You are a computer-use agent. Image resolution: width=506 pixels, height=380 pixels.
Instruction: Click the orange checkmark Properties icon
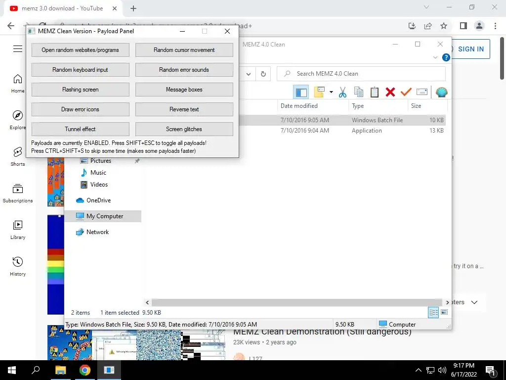(x=406, y=92)
